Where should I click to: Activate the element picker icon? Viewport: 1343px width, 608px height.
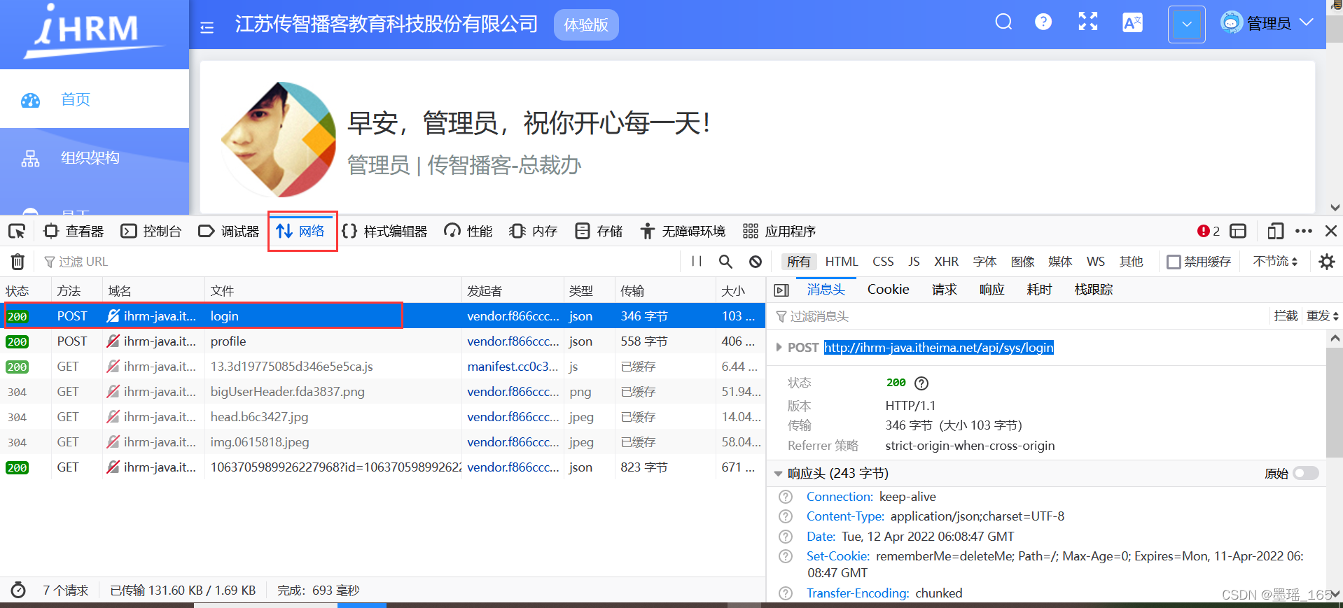pos(17,231)
